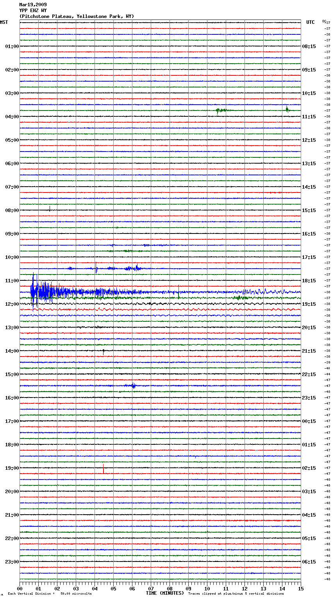Image resolution: width=332 pixels, height=599 pixels.
Task: Click the TIME (MINUTES) axis title
Action: 165,593
